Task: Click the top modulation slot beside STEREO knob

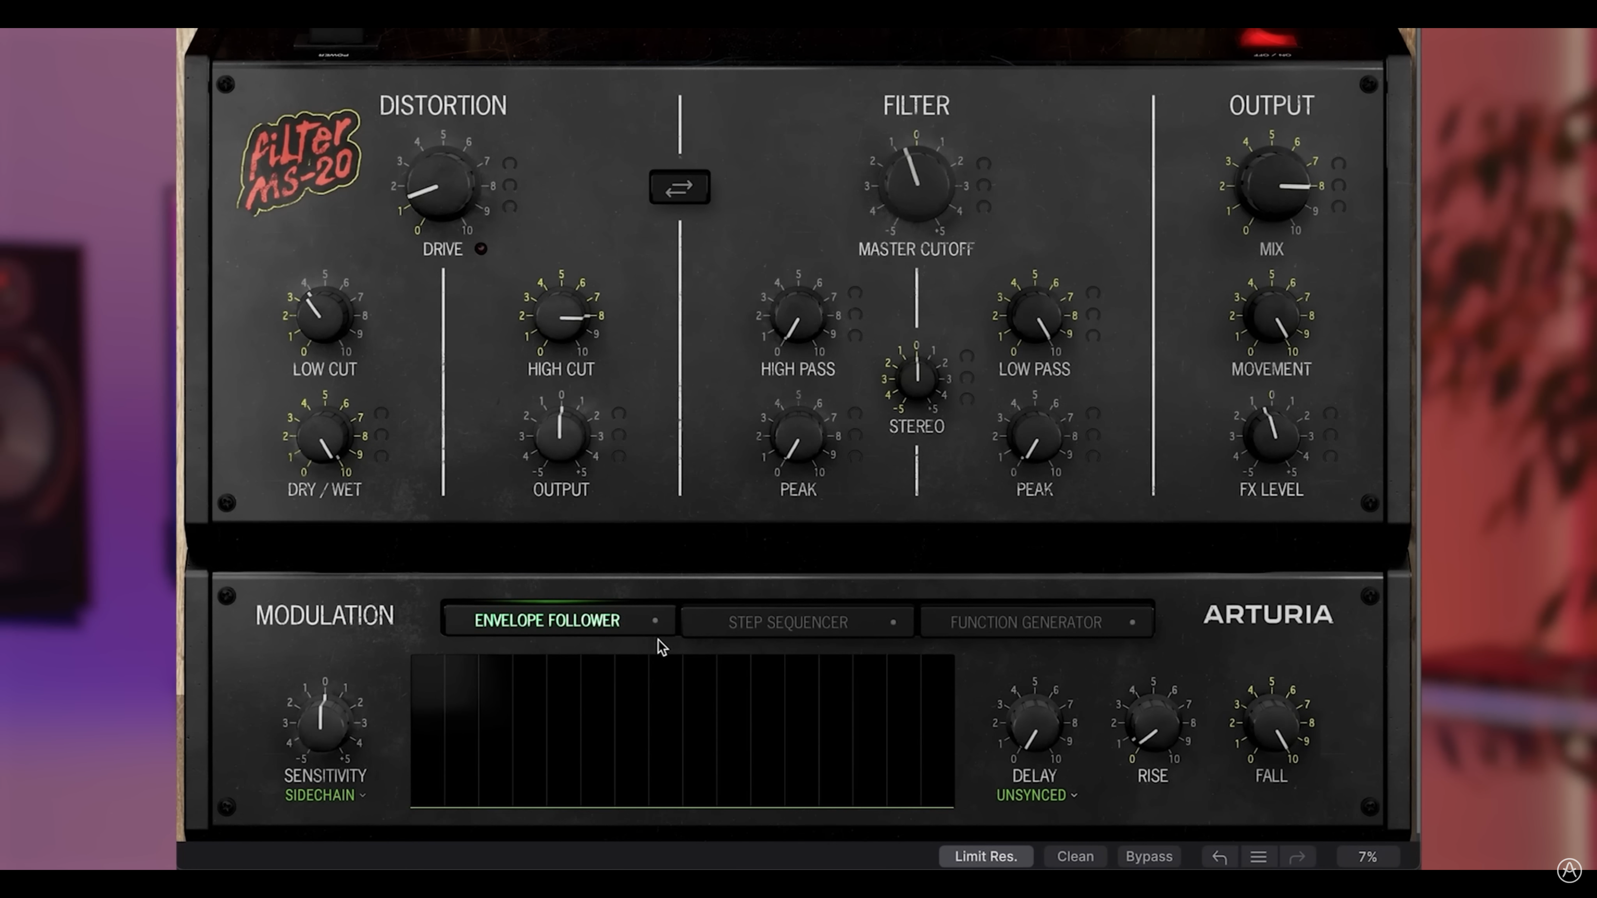Action: click(967, 356)
